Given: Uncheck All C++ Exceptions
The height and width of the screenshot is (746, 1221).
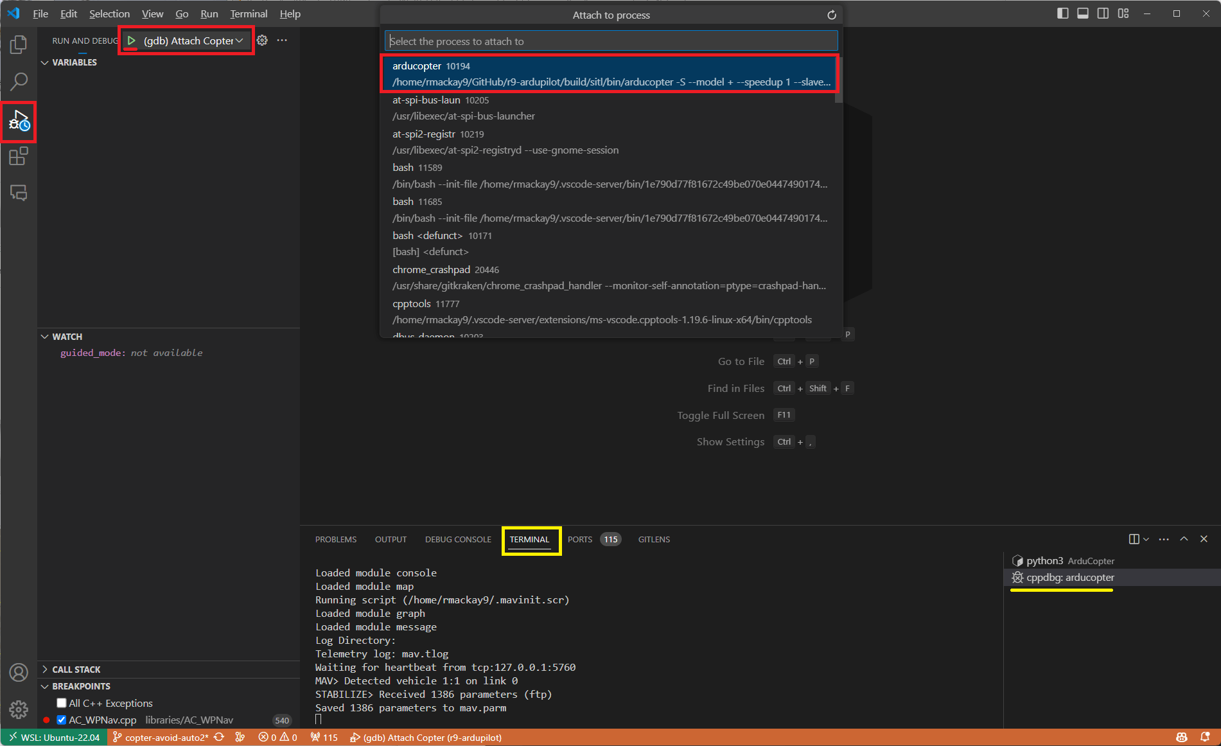Looking at the screenshot, I should [61, 703].
